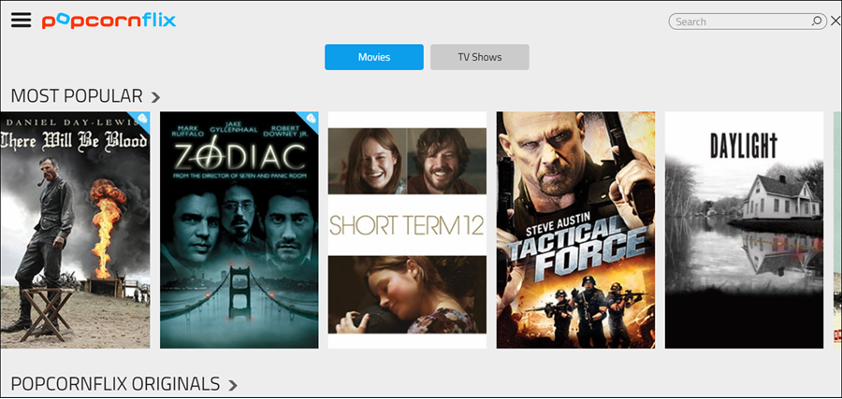Open the Daylight movie poster
842x399 pixels.
coord(745,230)
